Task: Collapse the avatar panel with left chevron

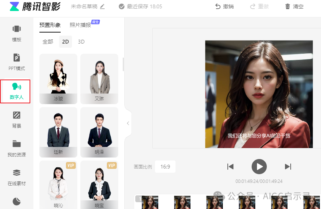Action: (x=128, y=123)
